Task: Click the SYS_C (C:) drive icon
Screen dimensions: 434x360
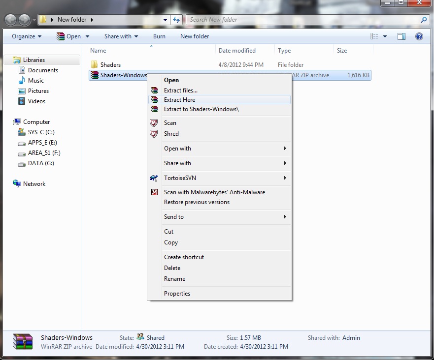Action: [22, 132]
